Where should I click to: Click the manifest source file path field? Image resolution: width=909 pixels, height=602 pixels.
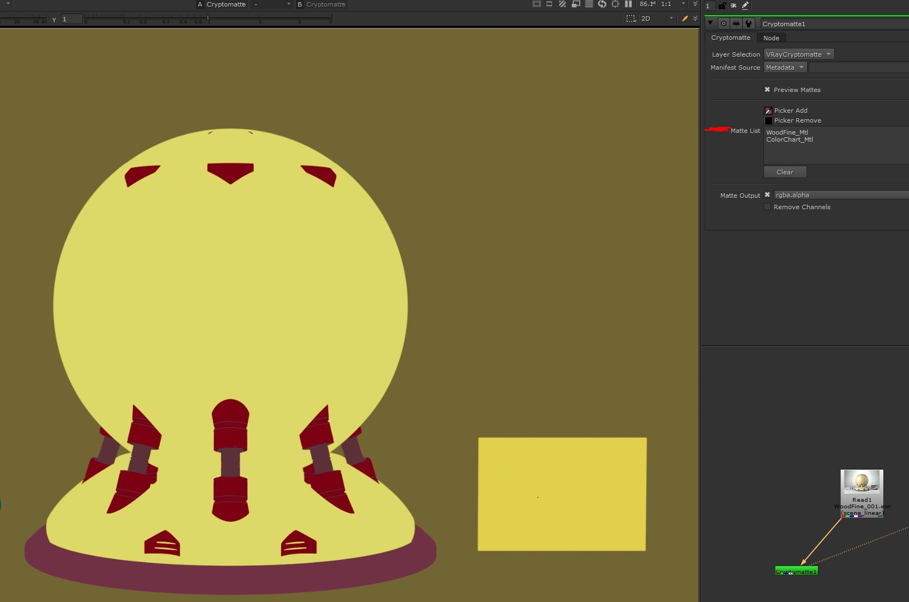tap(859, 68)
